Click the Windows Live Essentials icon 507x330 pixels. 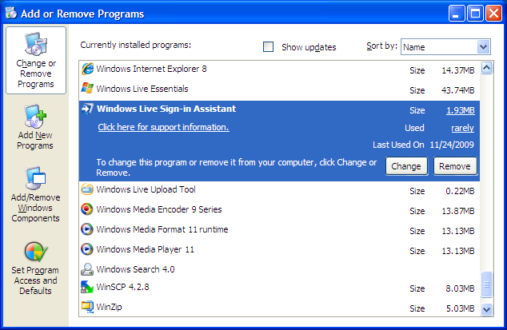[x=87, y=89]
